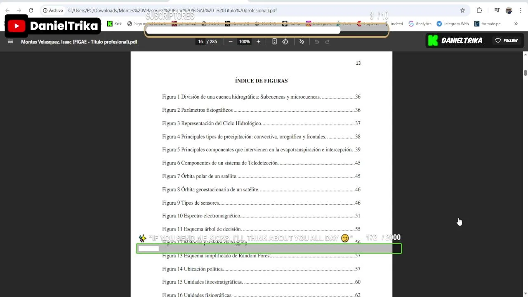Click the browser back arrow
This screenshot has height=297, width=528.
[7, 10]
